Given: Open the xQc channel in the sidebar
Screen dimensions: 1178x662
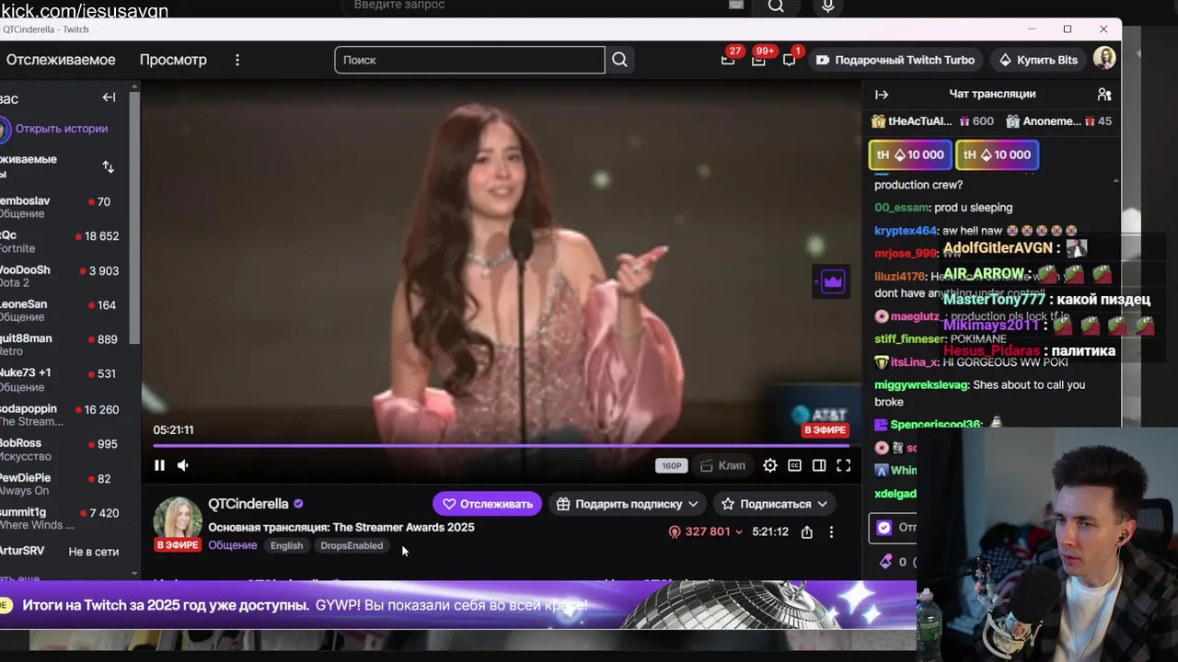Looking at the screenshot, I should pos(64,242).
